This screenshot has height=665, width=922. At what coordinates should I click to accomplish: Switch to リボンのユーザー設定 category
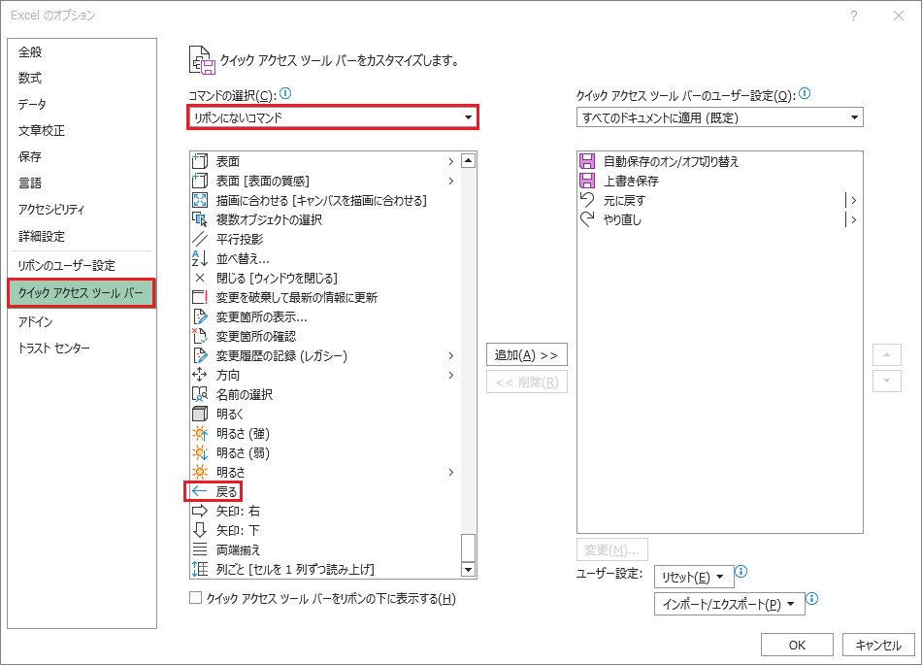pos(66,265)
